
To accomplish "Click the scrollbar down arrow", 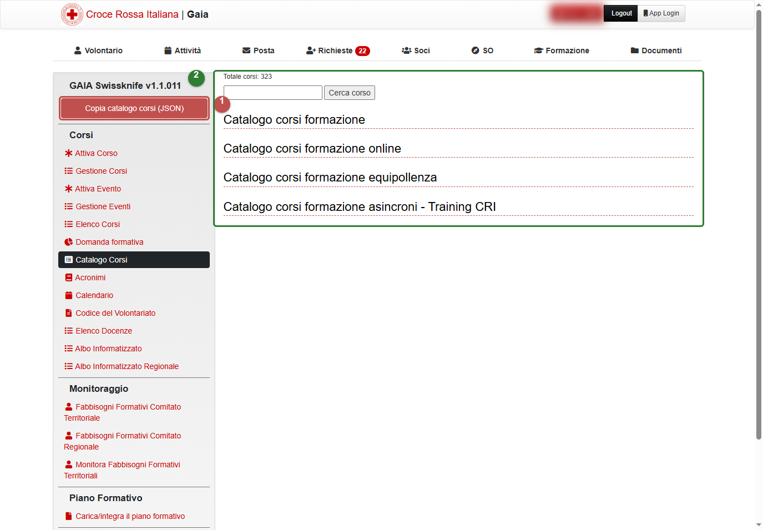I will click(x=759, y=524).
